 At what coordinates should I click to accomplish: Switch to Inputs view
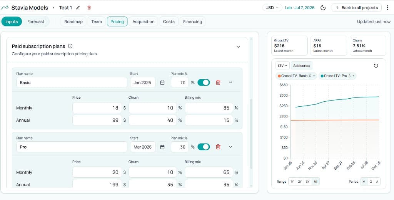click(x=12, y=21)
